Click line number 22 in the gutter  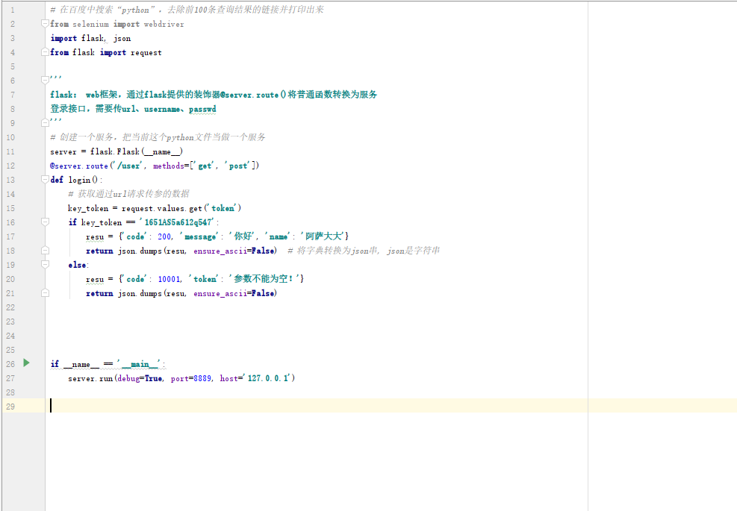(10, 307)
